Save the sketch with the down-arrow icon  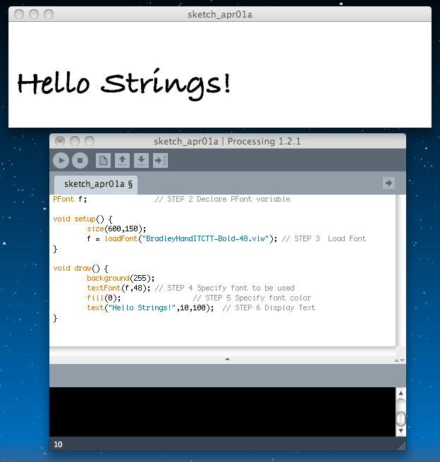[141, 161]
